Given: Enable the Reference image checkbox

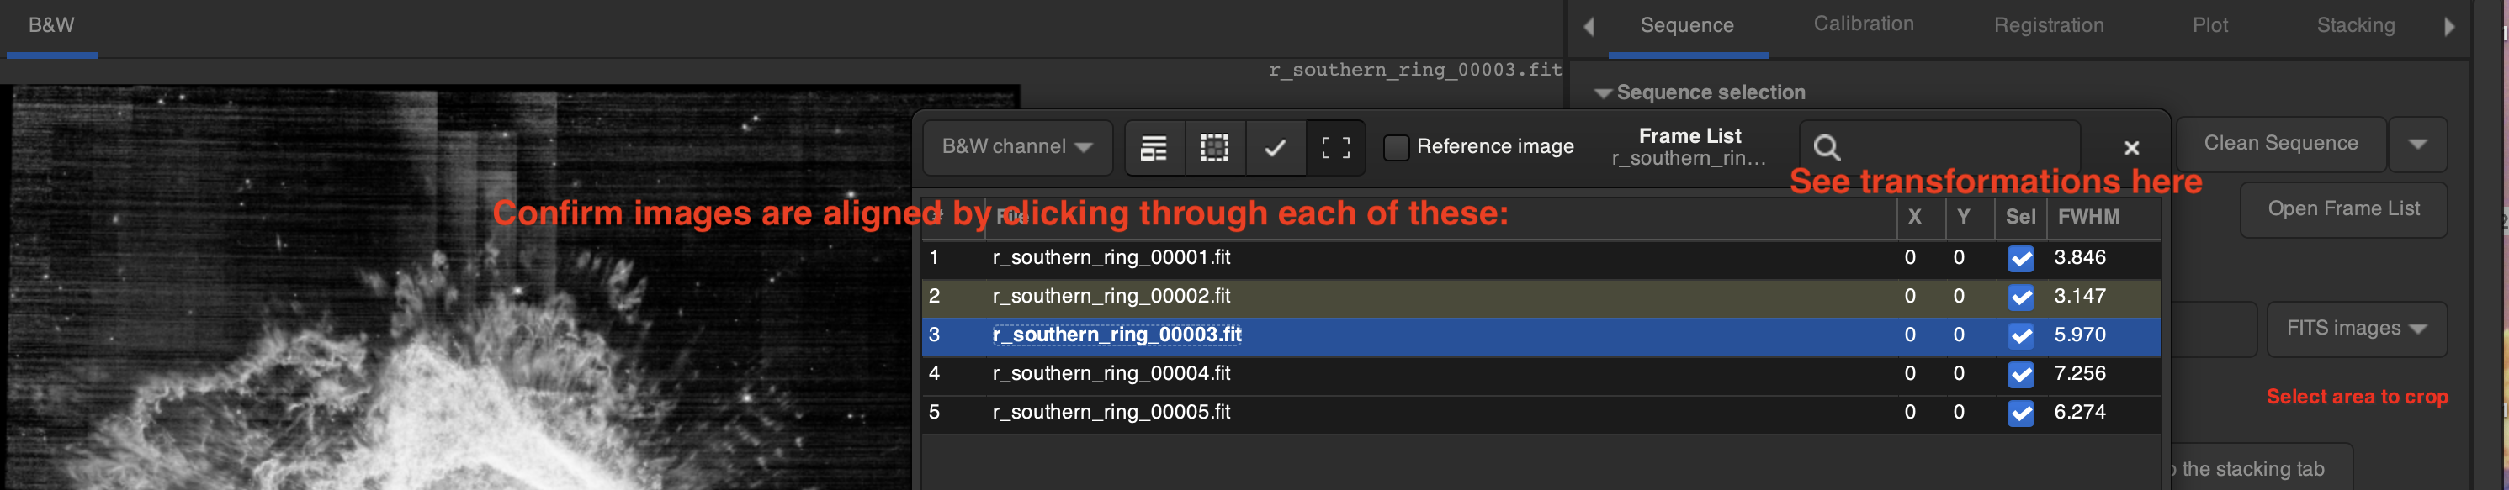Looking at the screenshot, I should 1396,148.
